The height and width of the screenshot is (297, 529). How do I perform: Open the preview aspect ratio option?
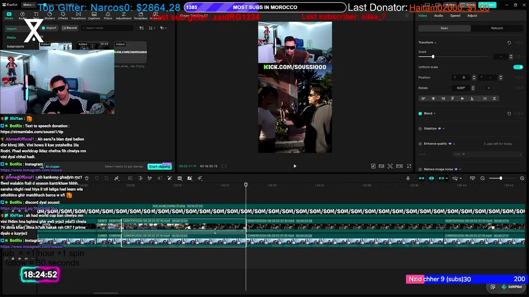click(x=399, y=166)
